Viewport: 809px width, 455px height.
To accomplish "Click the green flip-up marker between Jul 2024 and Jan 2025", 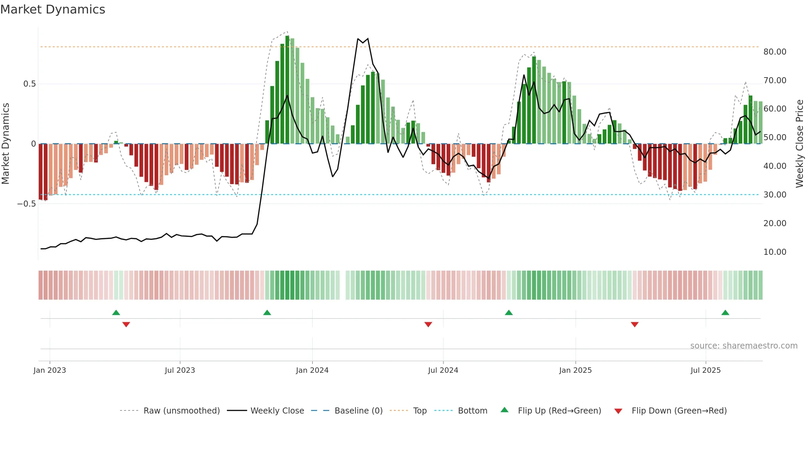I will (x=509, y=312).
